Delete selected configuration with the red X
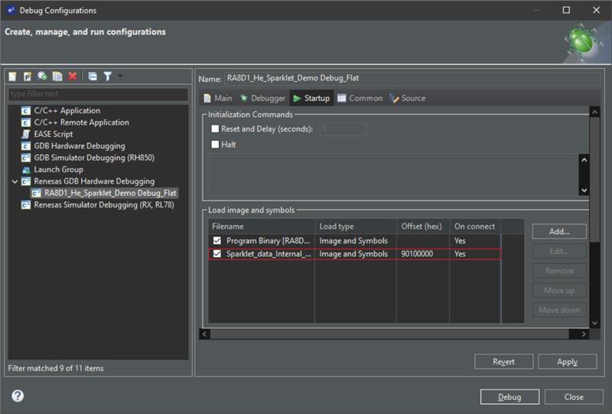This screenshot has width=612, height=414. click(x=73, y=77)
